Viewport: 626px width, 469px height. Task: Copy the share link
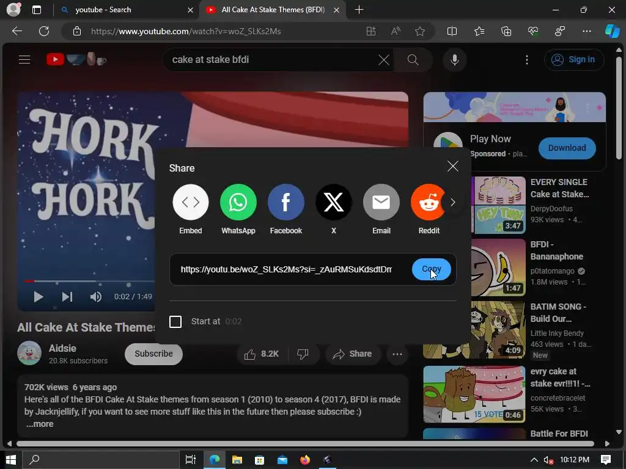click(432, 269)
